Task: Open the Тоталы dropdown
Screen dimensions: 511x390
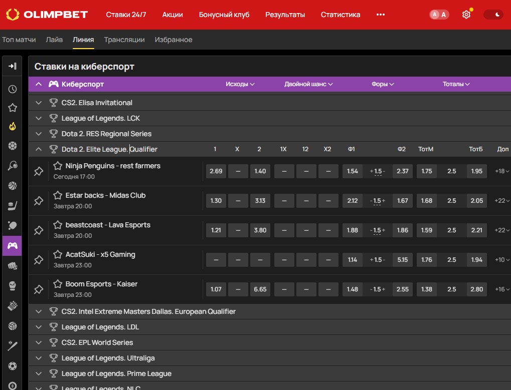Action: (456, 84)
